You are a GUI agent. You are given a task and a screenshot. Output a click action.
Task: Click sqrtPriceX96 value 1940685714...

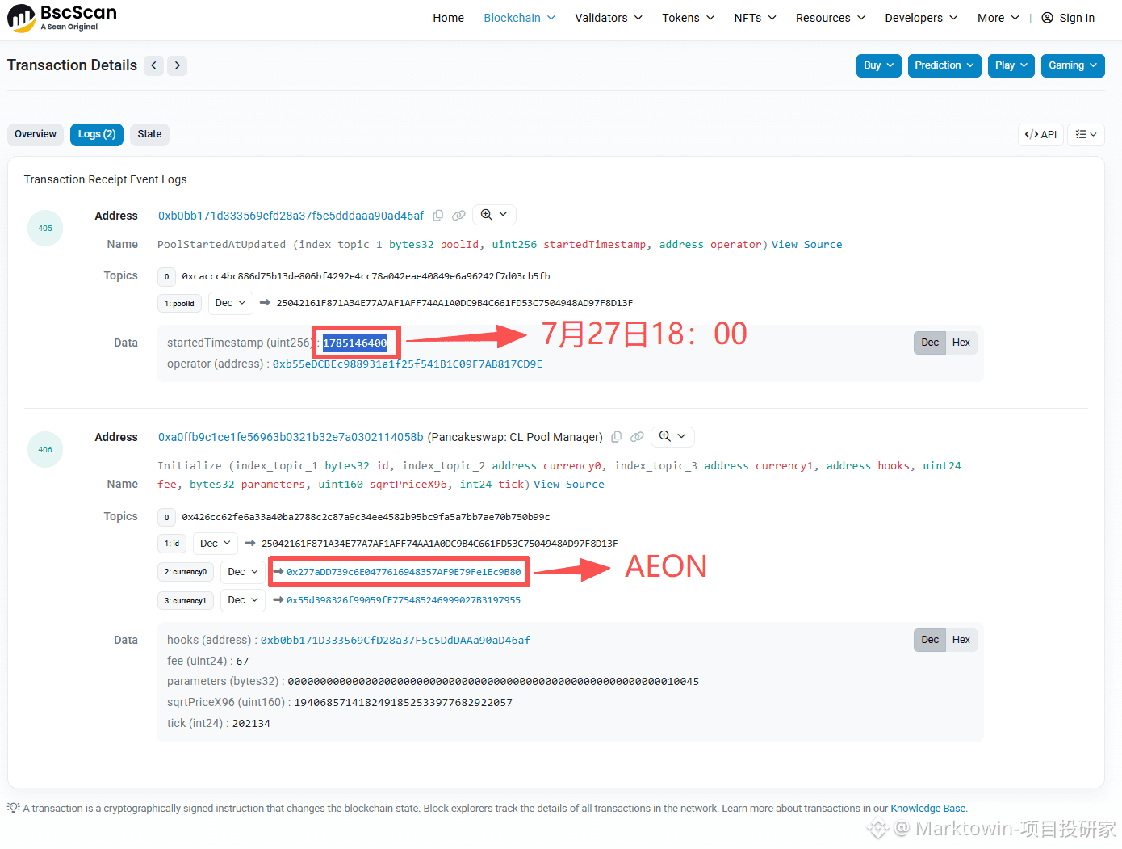click(404, 703)
